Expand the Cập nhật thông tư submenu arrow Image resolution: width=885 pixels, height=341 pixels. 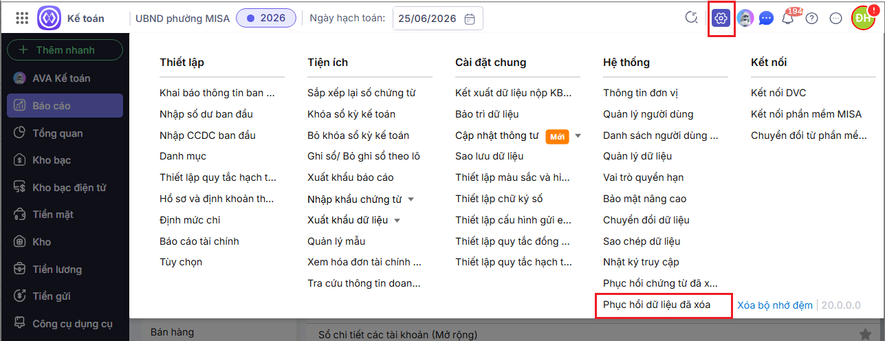coord(578,136)
